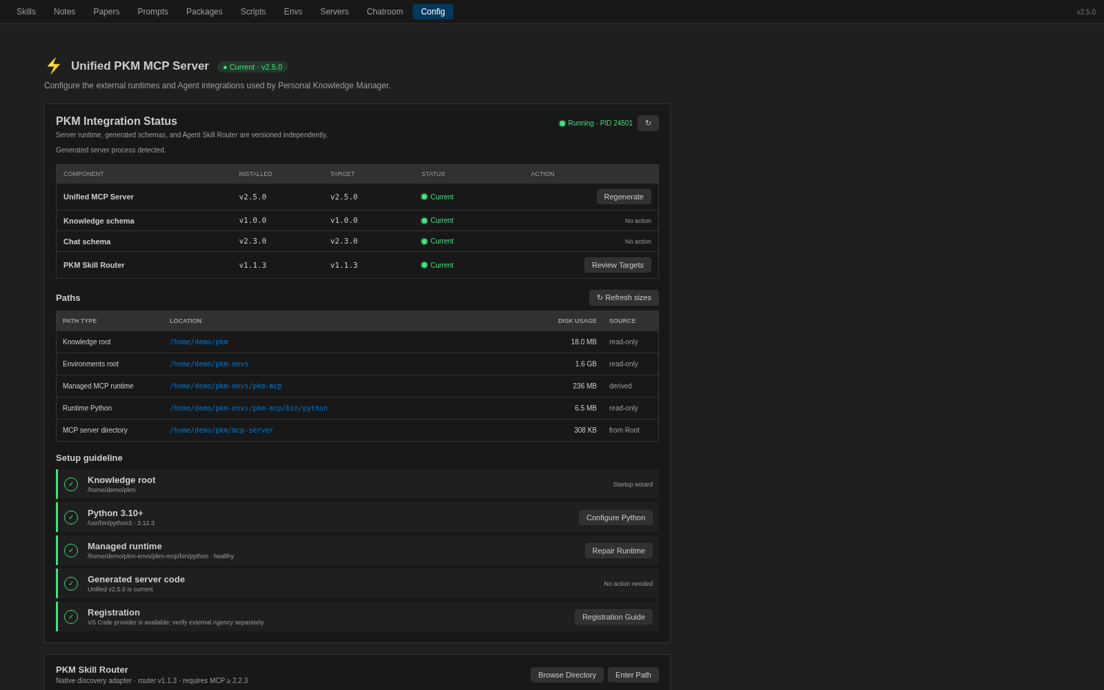Image resolution: width=1104 pixels, height=690 pixels.
Task: Click the Unified MCP Server component name
Action: point(99,197)
